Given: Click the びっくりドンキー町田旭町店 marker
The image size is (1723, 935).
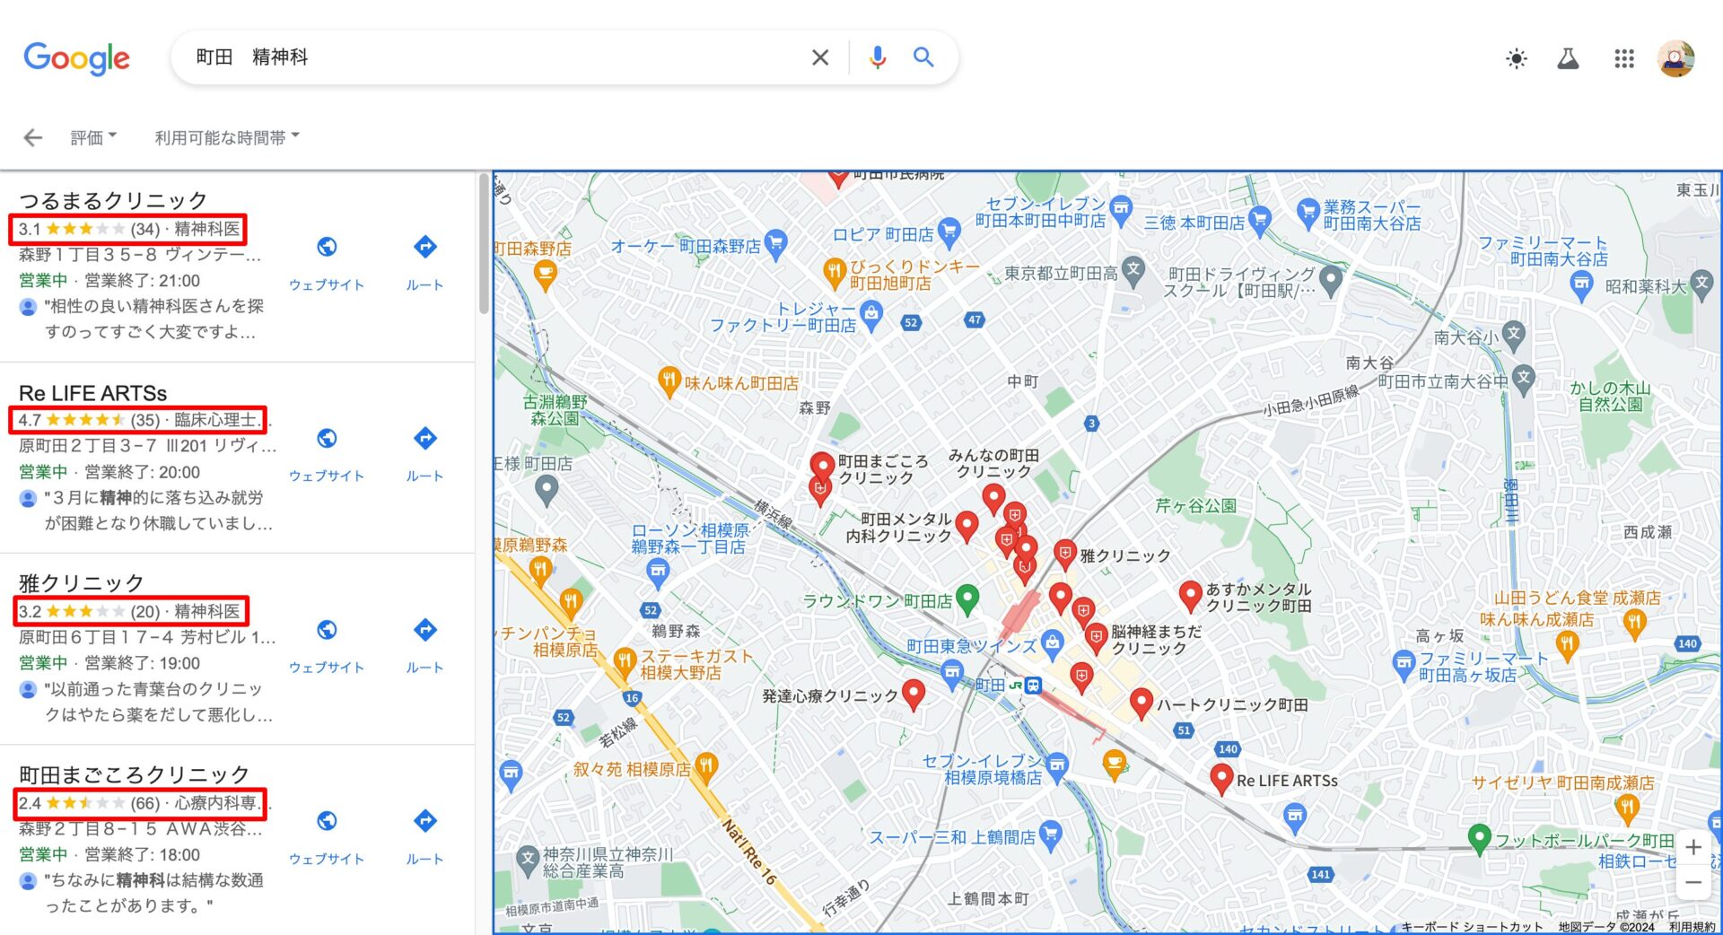Looking at the screenshot, I should click(x=835, y=271).
